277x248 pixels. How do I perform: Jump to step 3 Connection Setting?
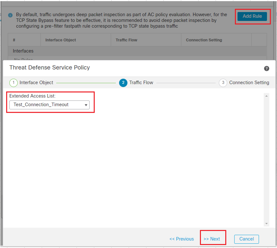(x=244, y=83)
